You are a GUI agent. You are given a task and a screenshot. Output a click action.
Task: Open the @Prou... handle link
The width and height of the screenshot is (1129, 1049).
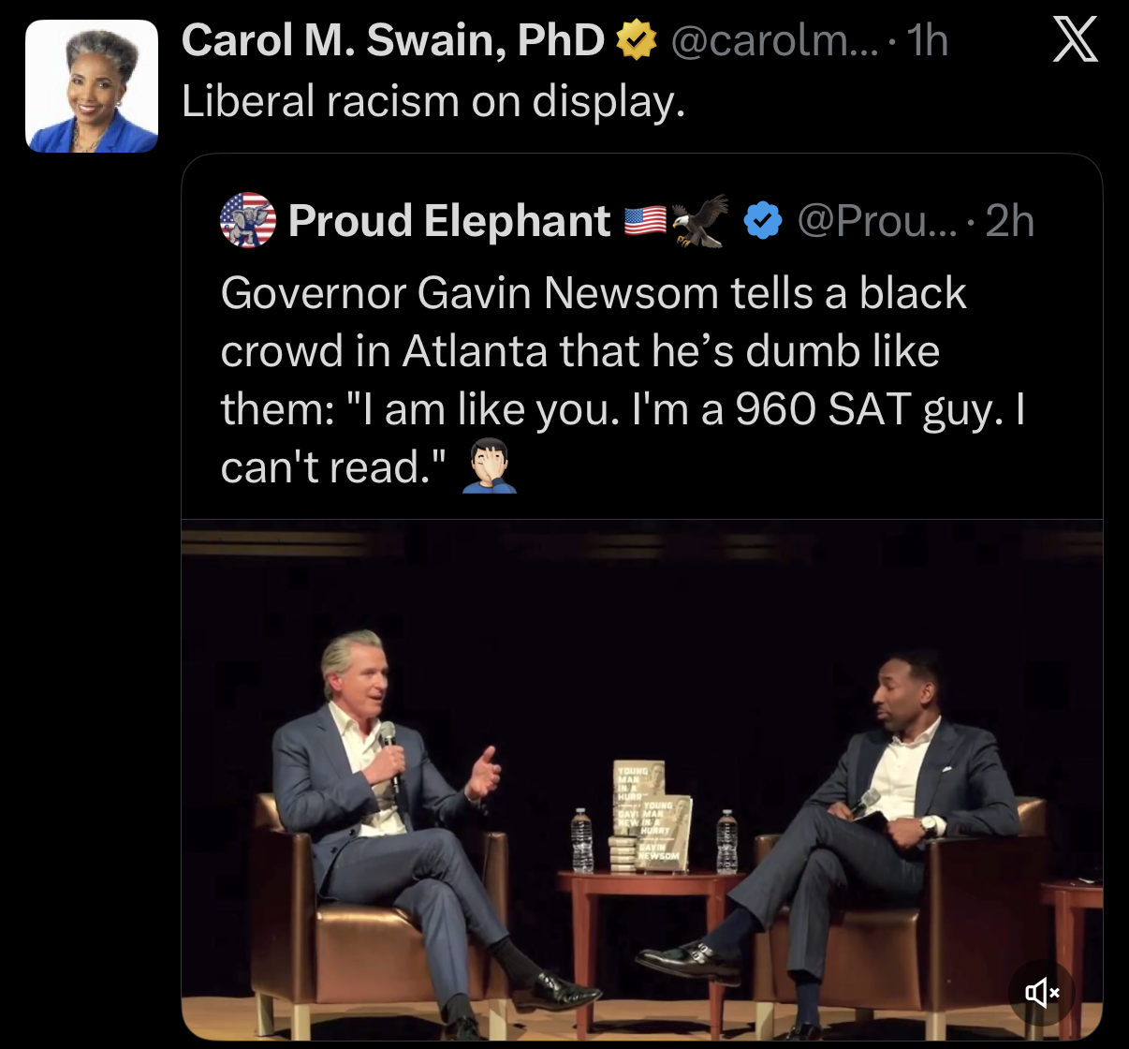pyautogui.click(x=877, y=221)
